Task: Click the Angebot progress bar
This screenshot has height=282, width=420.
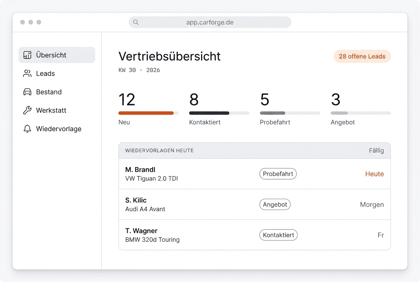Action: [361, 113]
